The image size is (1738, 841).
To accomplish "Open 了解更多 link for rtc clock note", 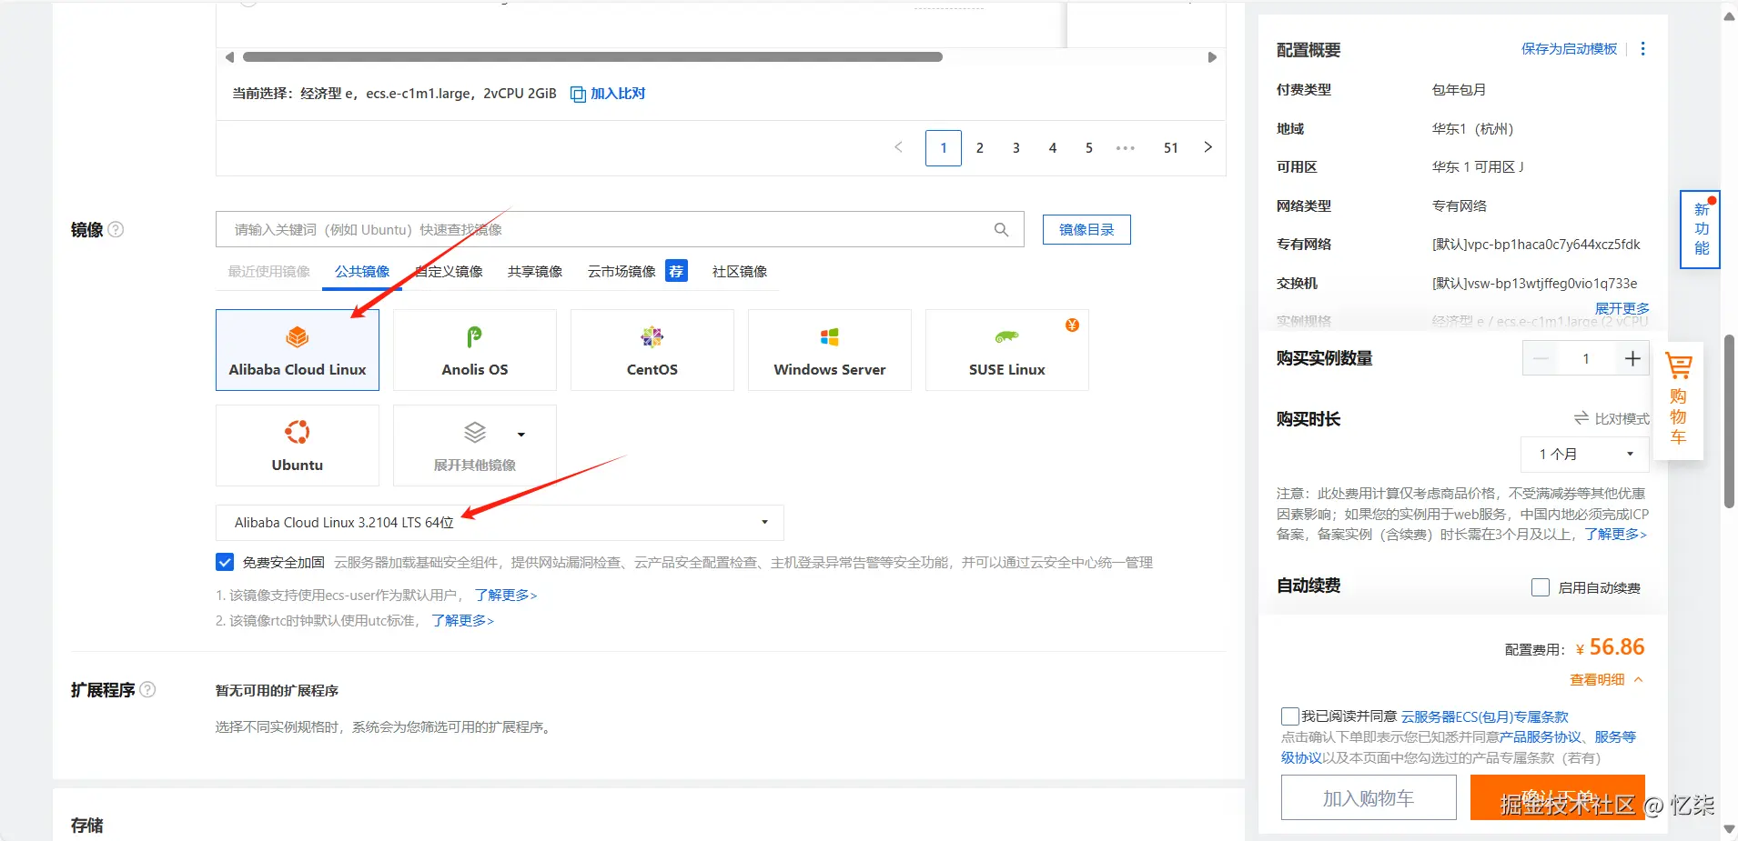I will [x=462, y=620].
